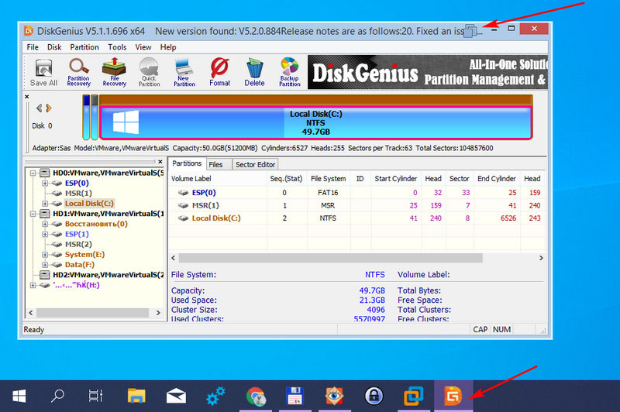620x412 pixels.
Task: Switch to the Sector Editor tab
Action: (255, 164)
